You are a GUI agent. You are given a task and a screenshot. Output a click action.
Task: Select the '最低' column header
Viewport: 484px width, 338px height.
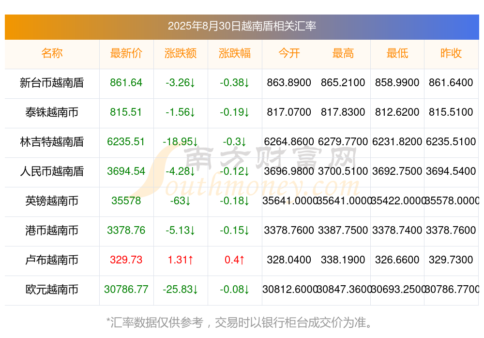pos(397,53)
